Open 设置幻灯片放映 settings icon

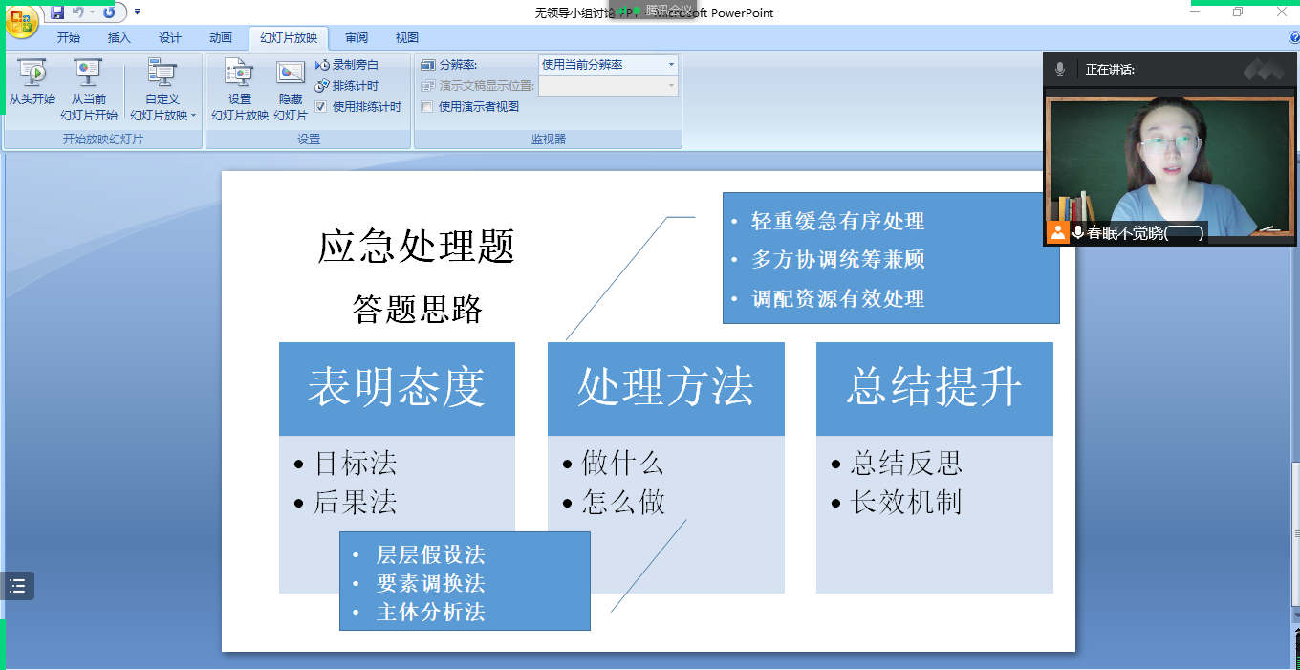(239, 75)
